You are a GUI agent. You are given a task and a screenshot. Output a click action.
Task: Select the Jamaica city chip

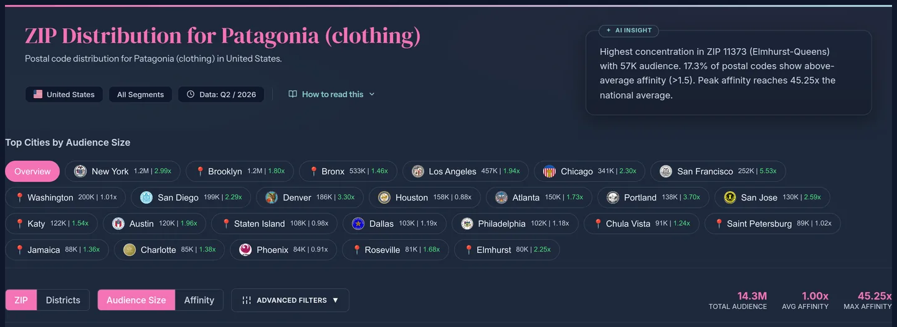(x=57, y=250)
